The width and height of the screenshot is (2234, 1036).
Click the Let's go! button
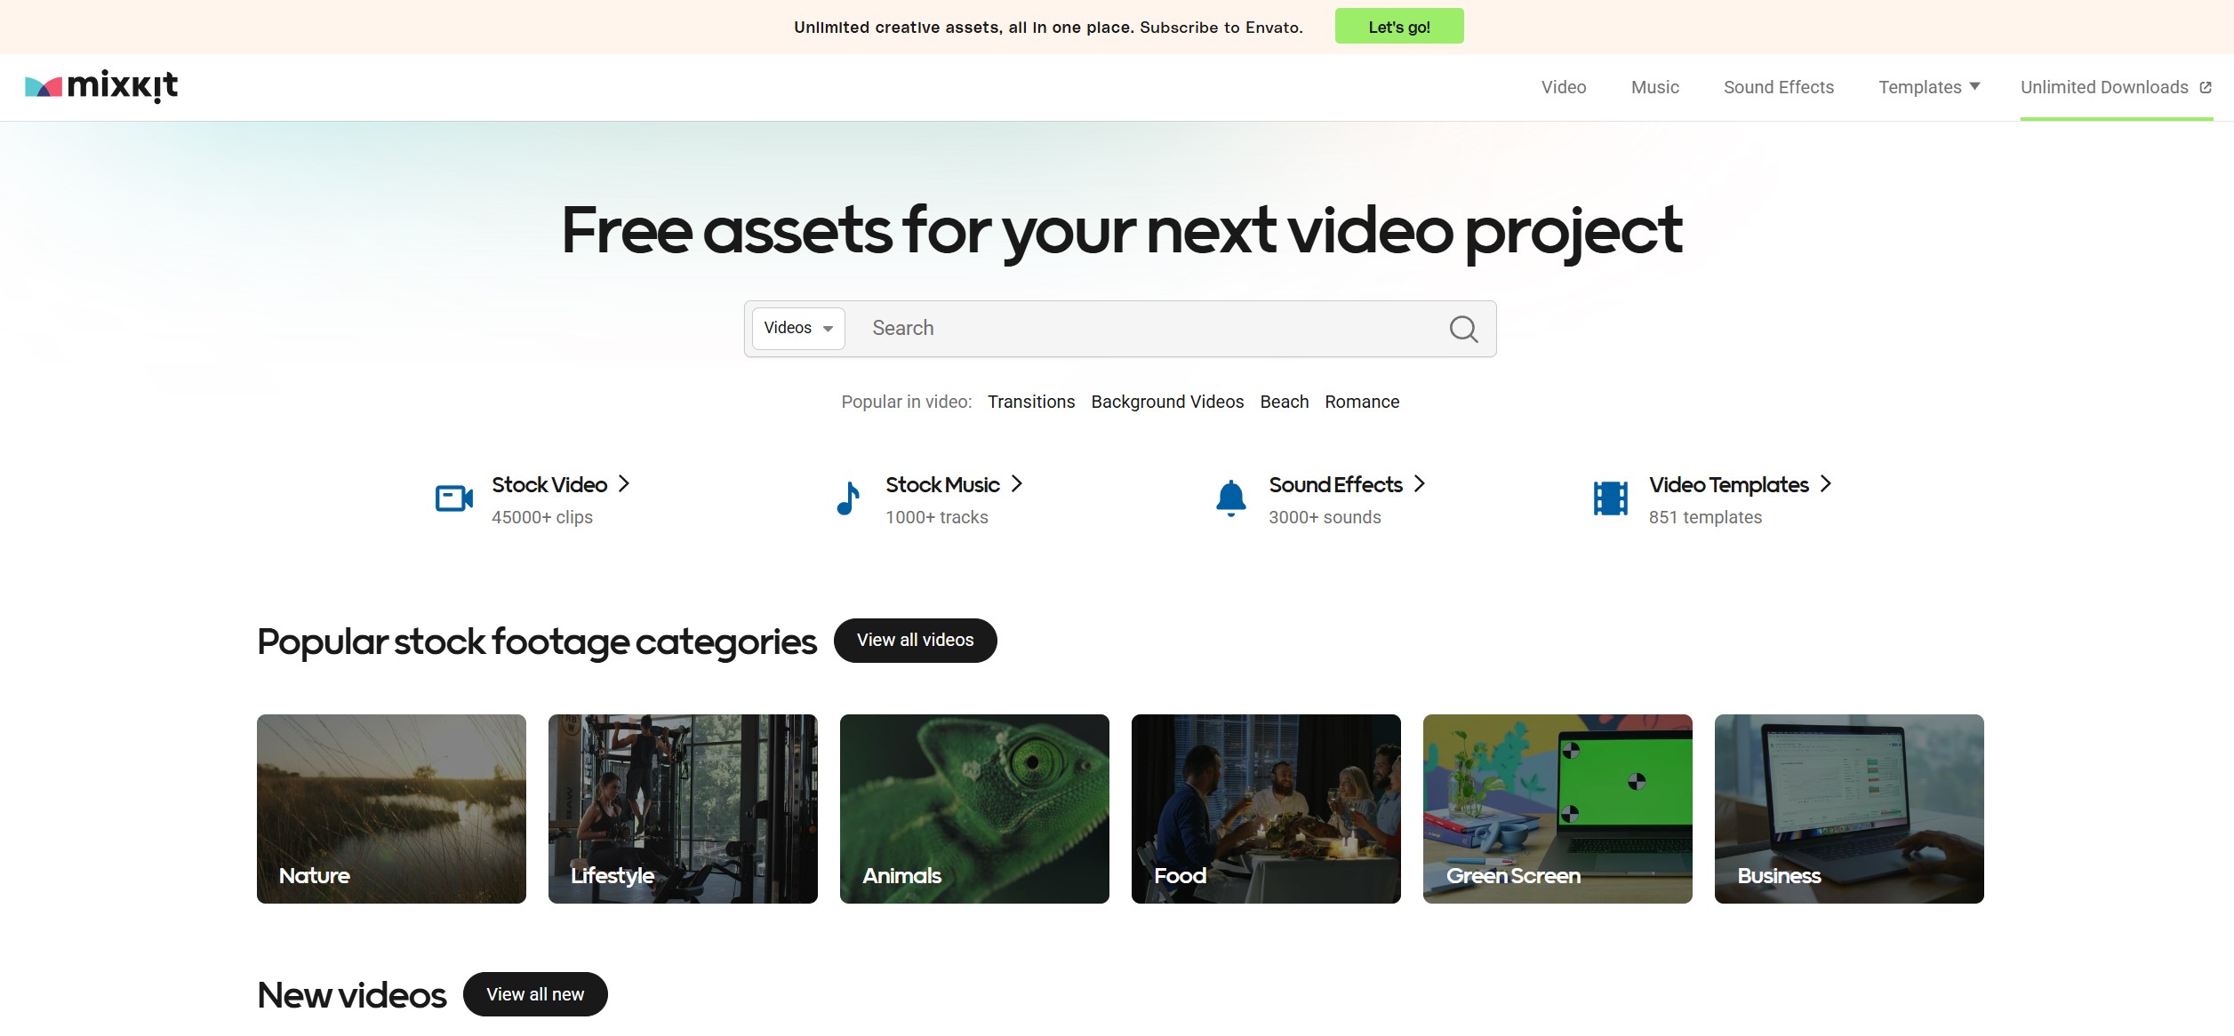pos(1399,27)
